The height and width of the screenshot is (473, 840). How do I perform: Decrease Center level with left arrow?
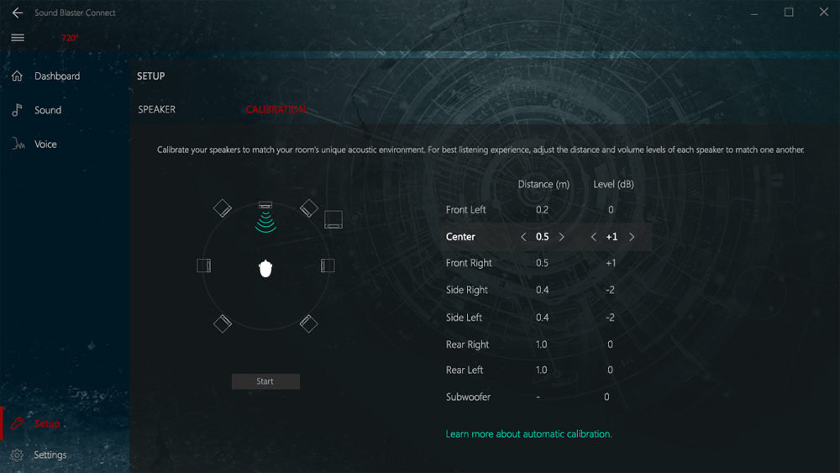point(593,237)
